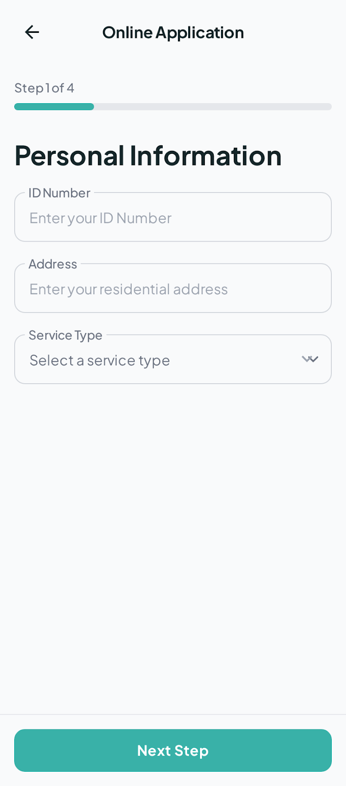The image size is (346, 786).
Task: Click the back arrow to exit application
Action: pos(31,32)
